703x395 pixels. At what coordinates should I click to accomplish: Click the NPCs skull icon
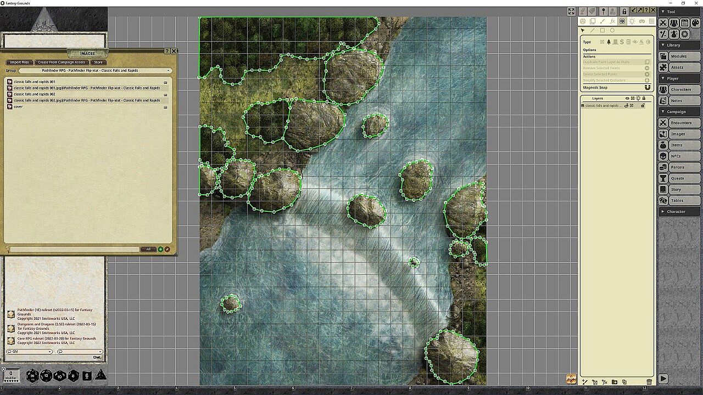663,156
